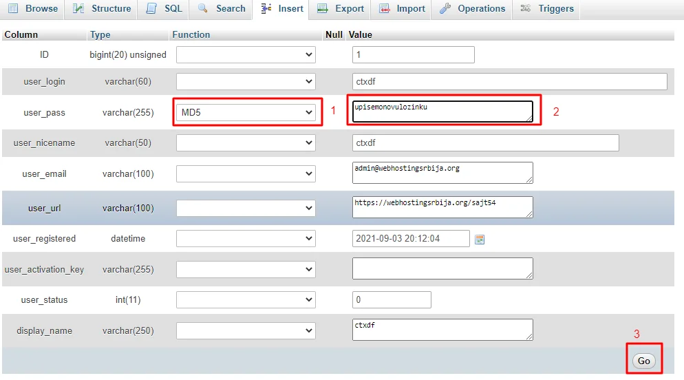Click the user_registered date field
The image size is (684, 380).
411,239
